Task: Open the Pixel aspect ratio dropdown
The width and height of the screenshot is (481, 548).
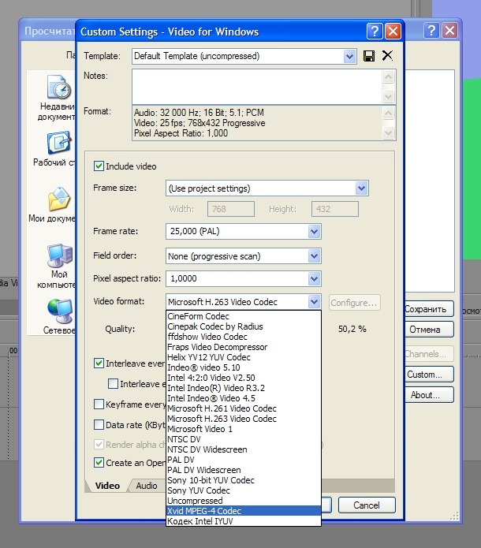Action: pos(314,278)
